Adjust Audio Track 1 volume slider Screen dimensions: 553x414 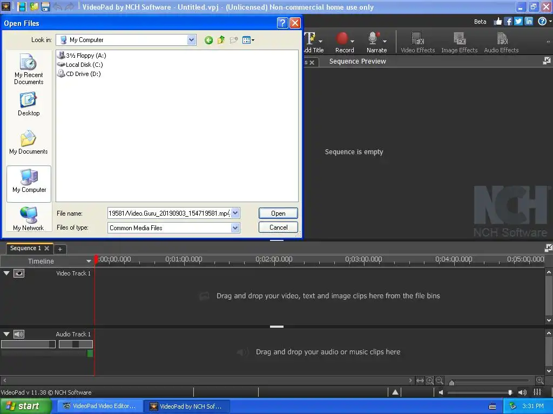coord(28,344)
